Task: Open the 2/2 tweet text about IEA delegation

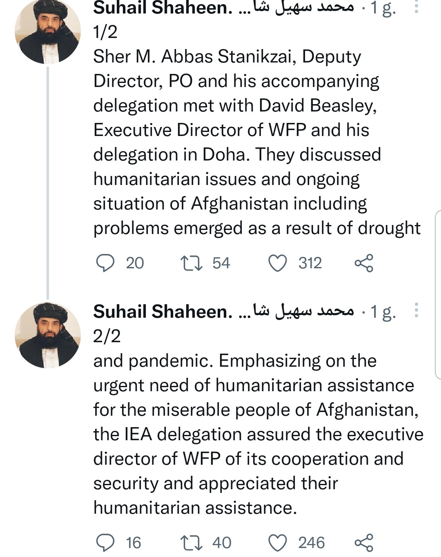Action: (x=256, y=434)
